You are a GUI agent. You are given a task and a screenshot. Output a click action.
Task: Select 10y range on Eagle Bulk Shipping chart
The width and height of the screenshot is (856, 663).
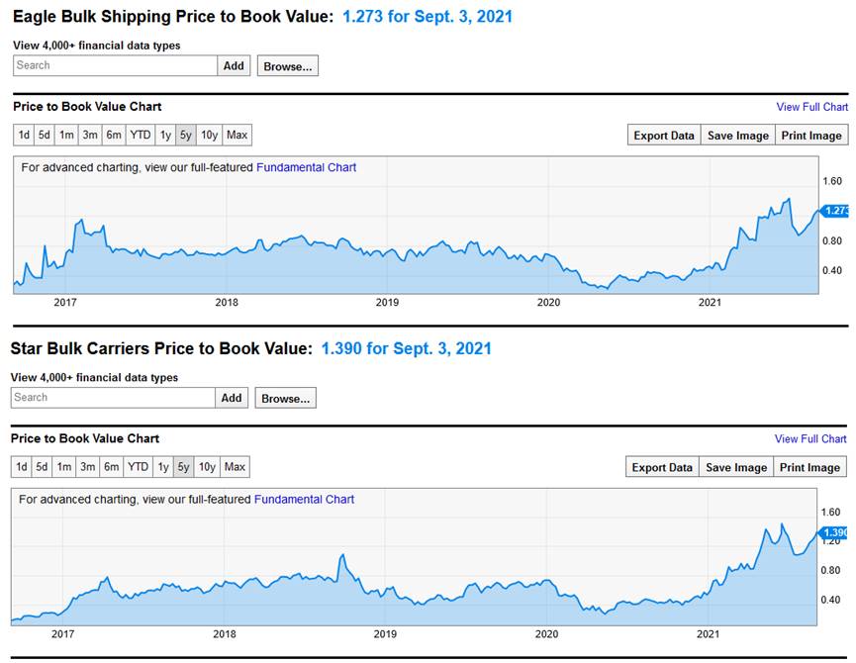click(209, 135)
